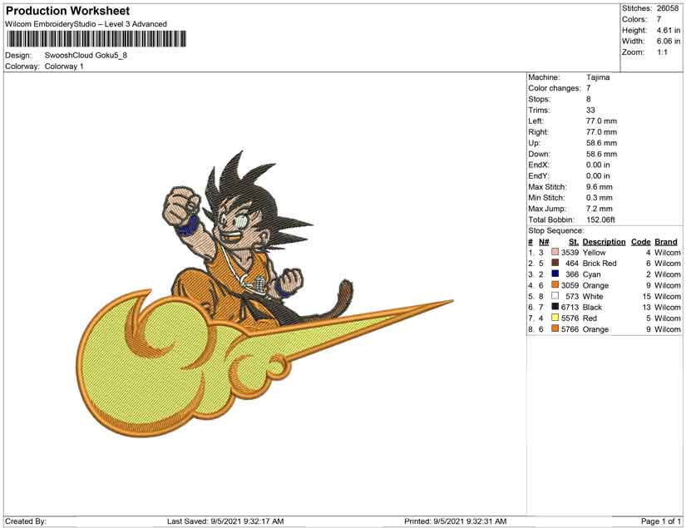Screen dimensions: 686x528
Task: Click the 'EndX:' label
Action: point(538,165)
